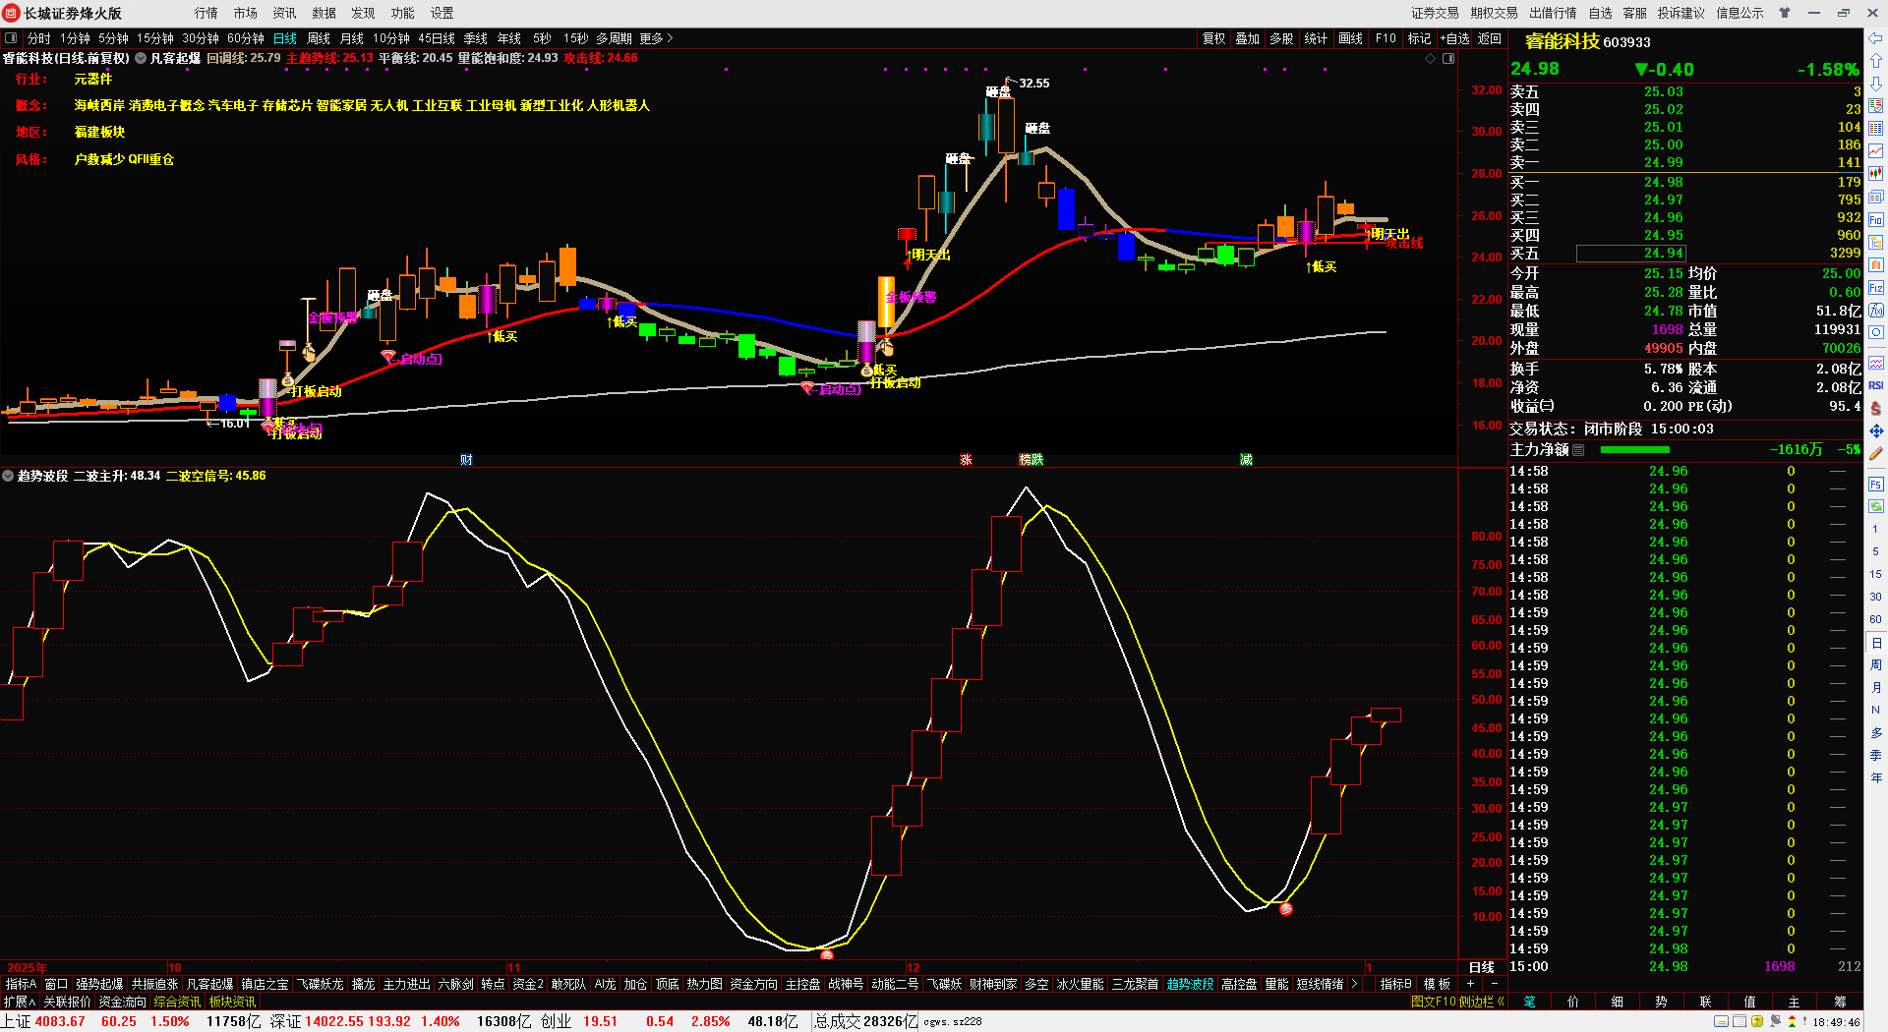
Task: Click the 长城证券 app logo icon
Action: point(12,13)
